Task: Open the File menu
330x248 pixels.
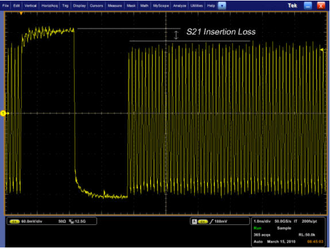Action: click(x=6, y=6)
